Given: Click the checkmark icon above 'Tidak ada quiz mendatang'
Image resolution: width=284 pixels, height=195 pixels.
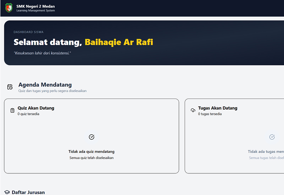Looking at the screenshot, I should click(92, 137).
